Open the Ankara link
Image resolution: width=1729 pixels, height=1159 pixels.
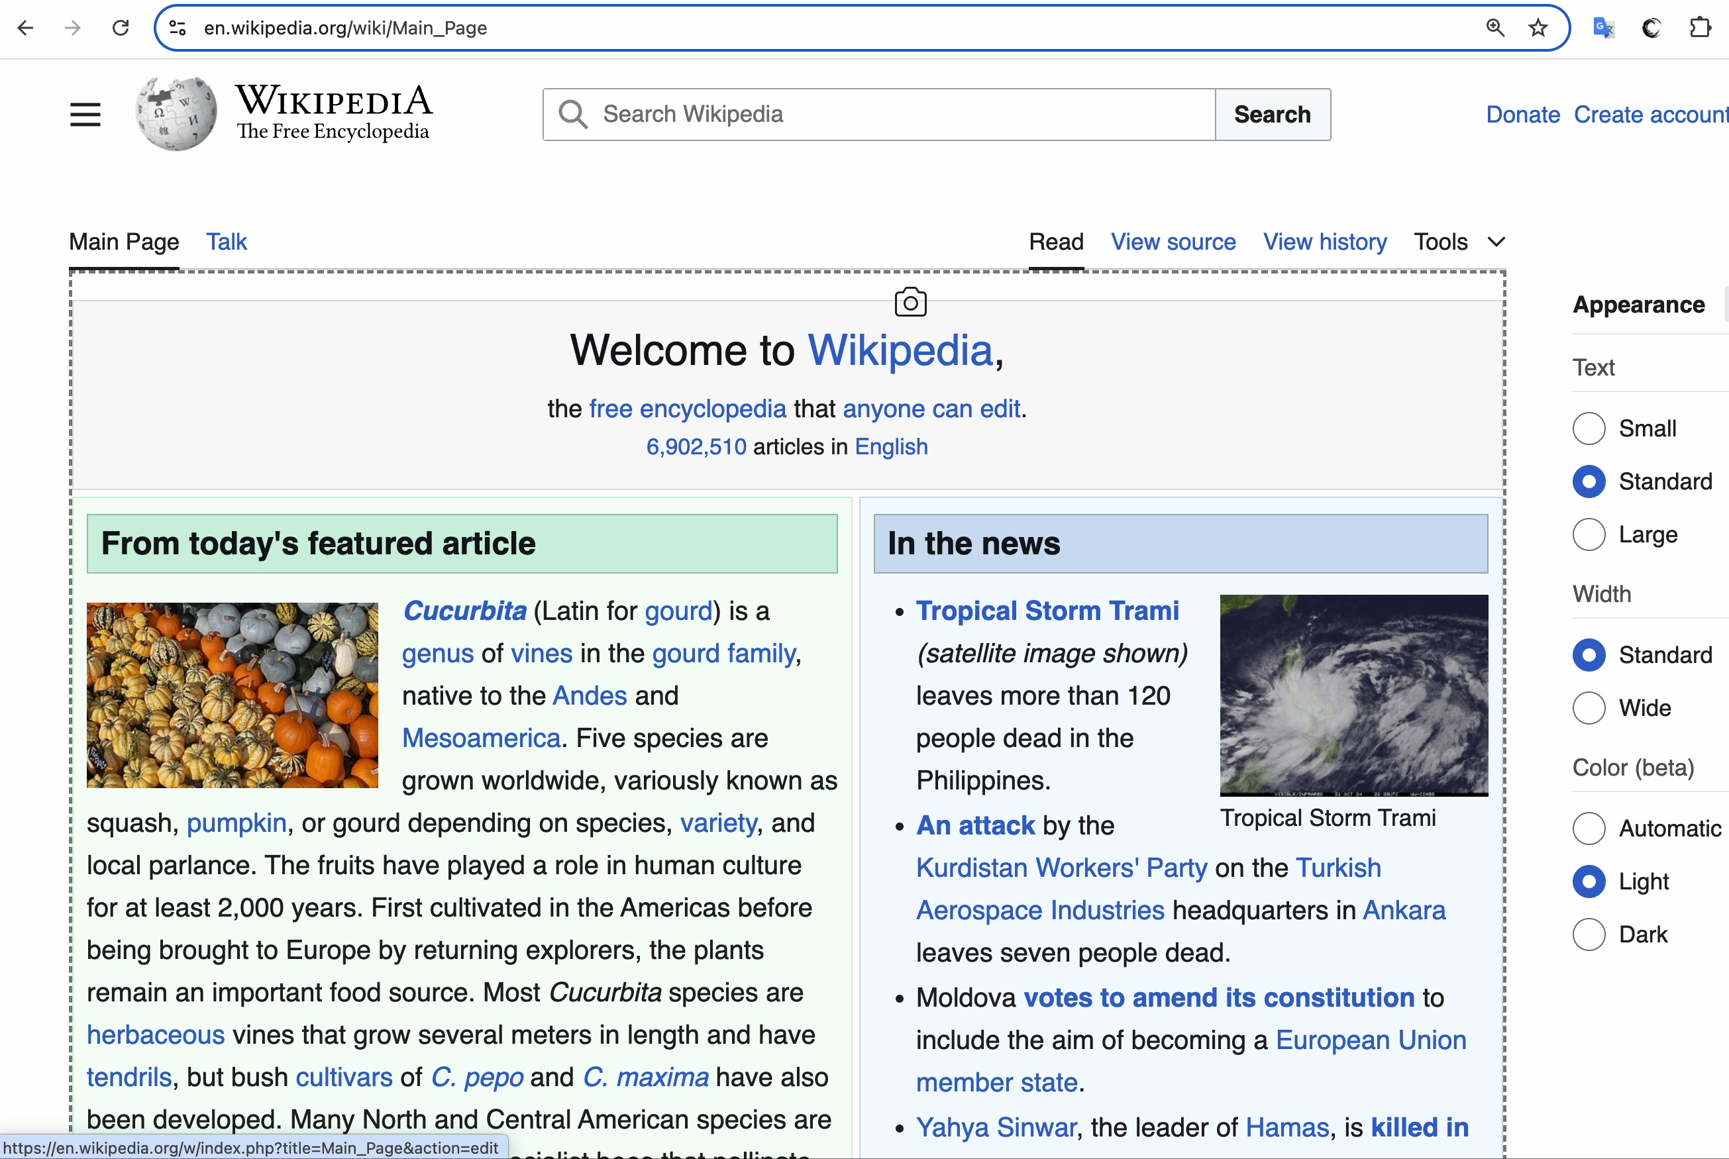[1404, 911]
